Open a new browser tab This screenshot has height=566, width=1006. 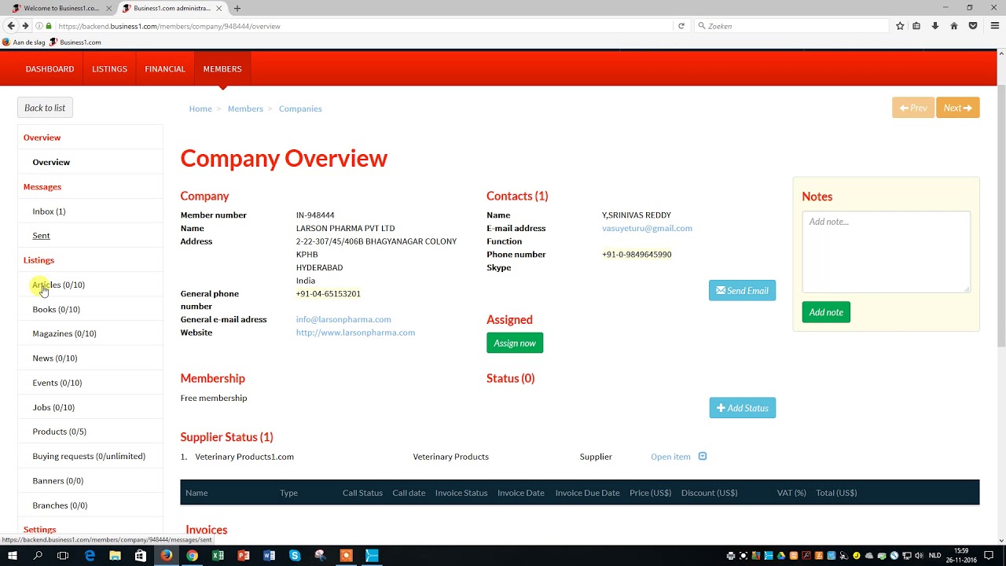(x=237, y=8)
